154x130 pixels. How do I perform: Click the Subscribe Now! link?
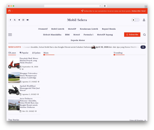[139, 11]
